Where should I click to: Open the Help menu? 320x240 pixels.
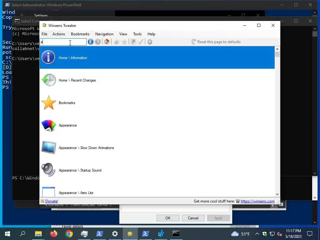point(152,34)
